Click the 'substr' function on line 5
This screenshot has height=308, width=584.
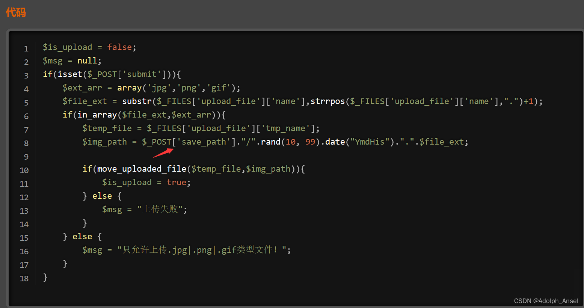pos(137,101)
